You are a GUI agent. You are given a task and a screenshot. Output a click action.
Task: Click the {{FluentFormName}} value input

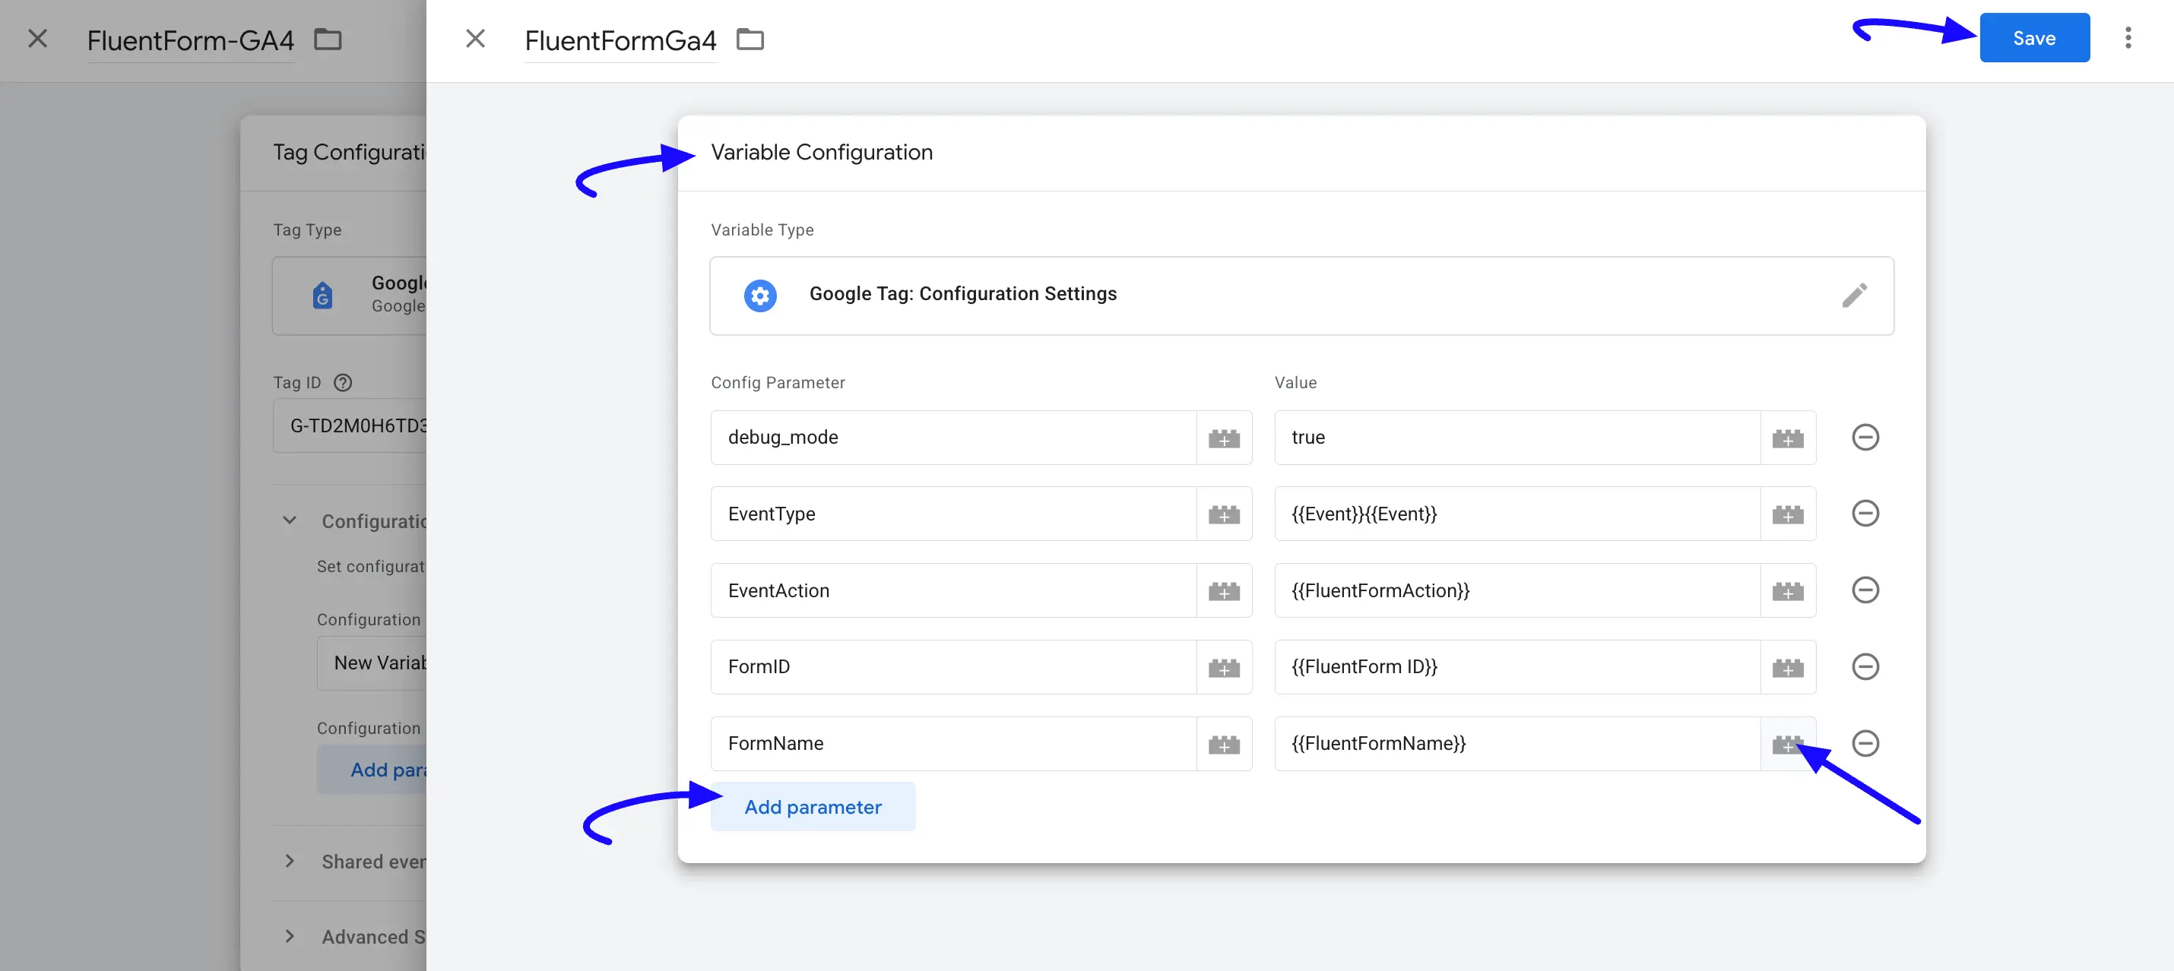click(1517, 744)
